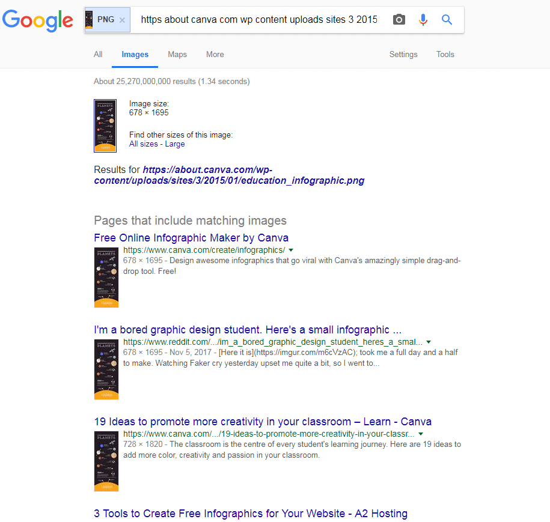Select the Images tab
Image resolution: width=550 pixels, height=522 pixels.
pos(135,54)
